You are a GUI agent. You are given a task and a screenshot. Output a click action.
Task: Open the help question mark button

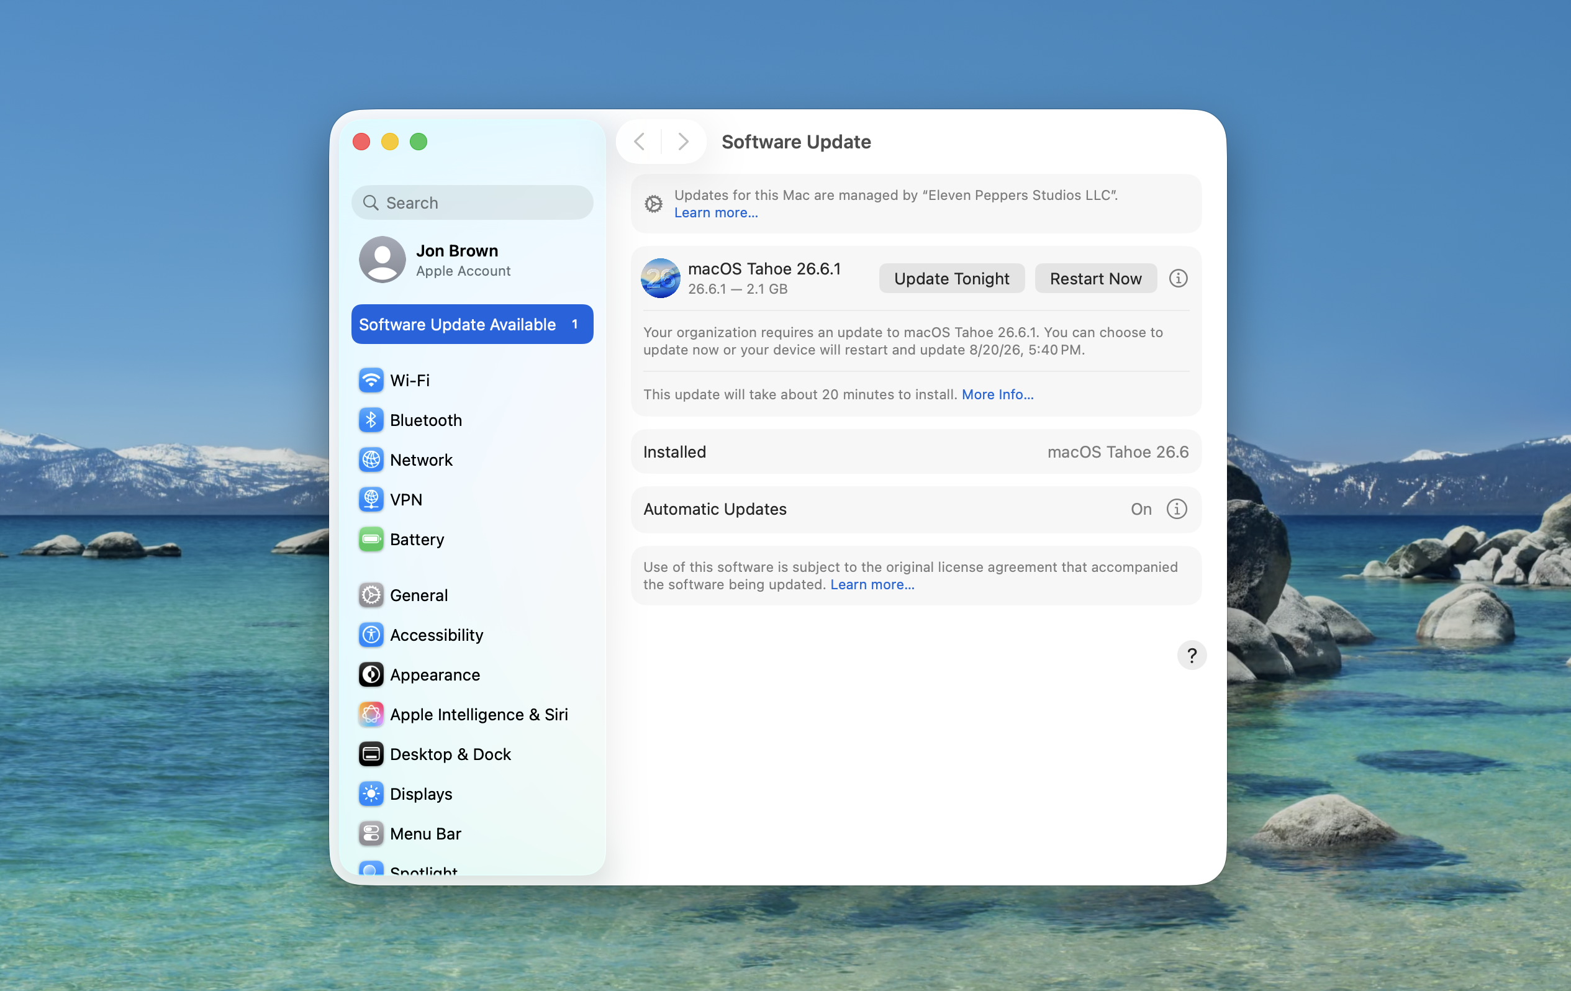[1192, 656]
